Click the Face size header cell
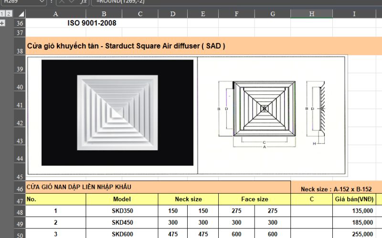Screen dimensions: 382x238 click(x=255, y=199)
